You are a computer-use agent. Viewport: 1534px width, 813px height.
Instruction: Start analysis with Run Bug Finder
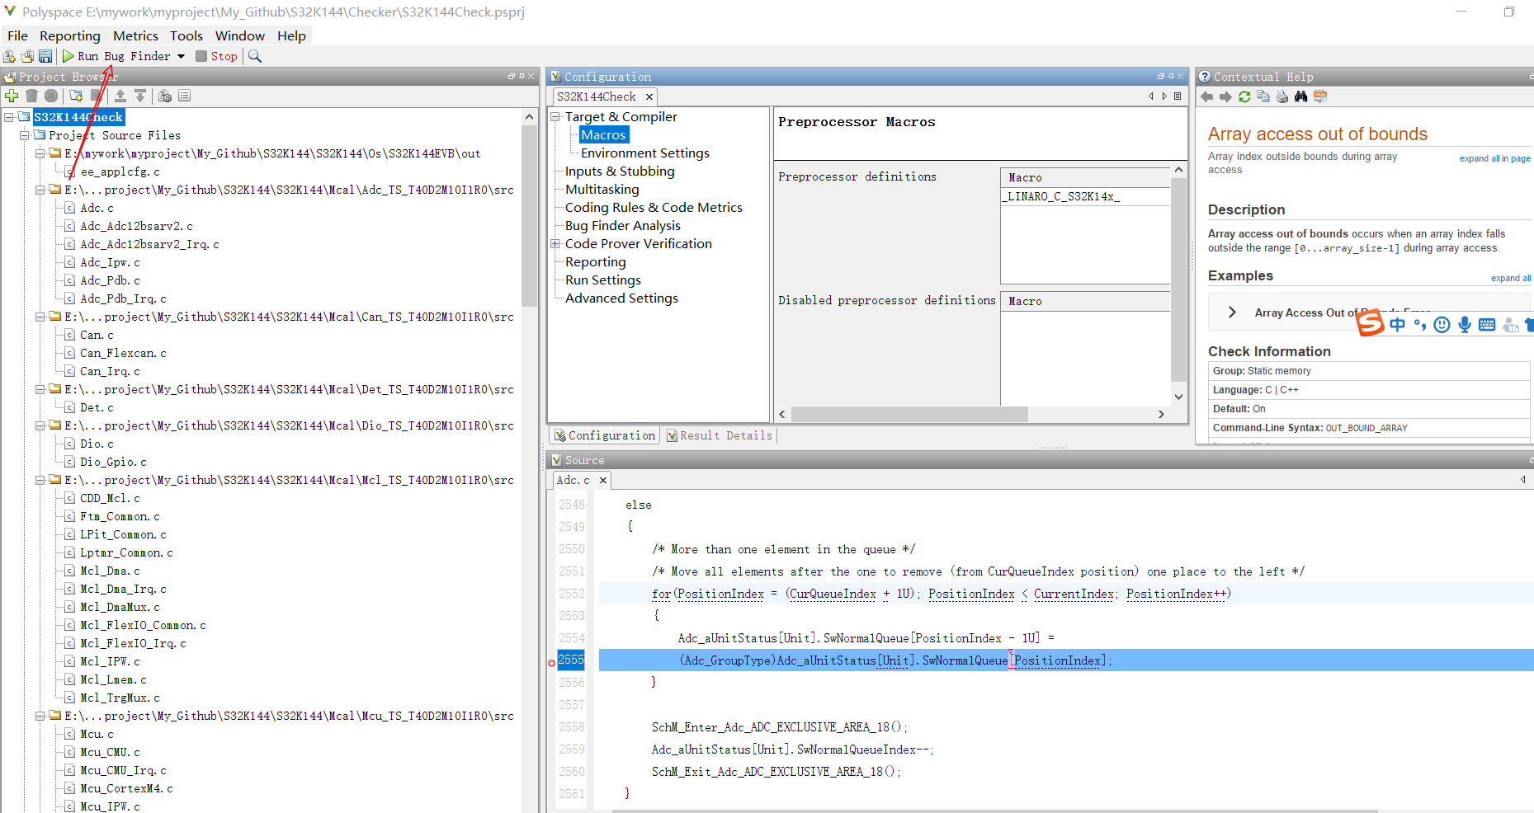pyautogui.click(x=116, y=56)
